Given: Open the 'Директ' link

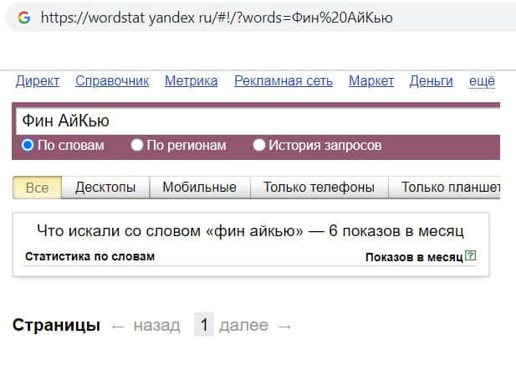Looking at the screenshot, I should click(38, 80).
